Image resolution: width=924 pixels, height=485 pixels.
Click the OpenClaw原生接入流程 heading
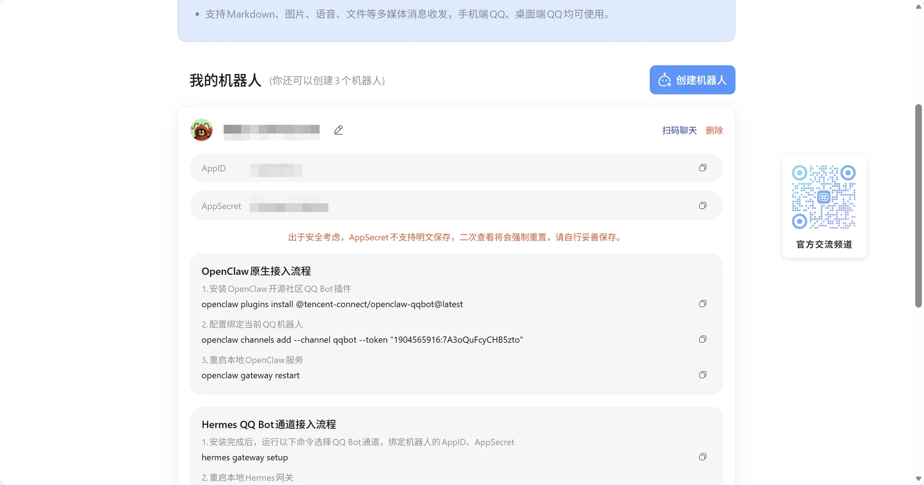tap(256, 271)
